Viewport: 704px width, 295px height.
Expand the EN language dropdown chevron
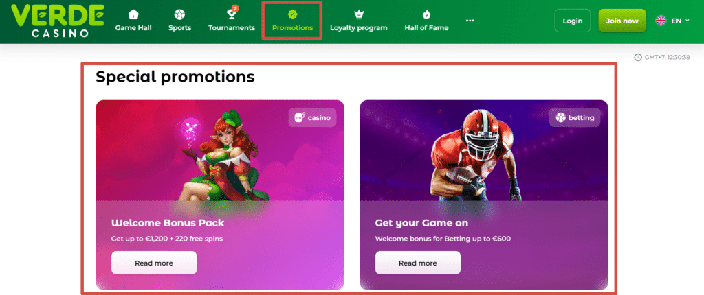(687, 21)
